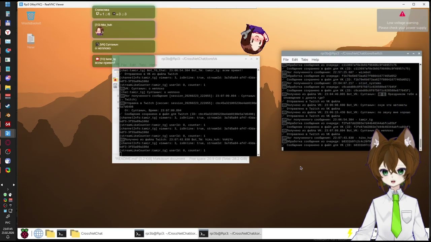This screenshot has width=431, height=242.
Task: Select RealVNC Viewer title bar logo
Action: [21, 4]
